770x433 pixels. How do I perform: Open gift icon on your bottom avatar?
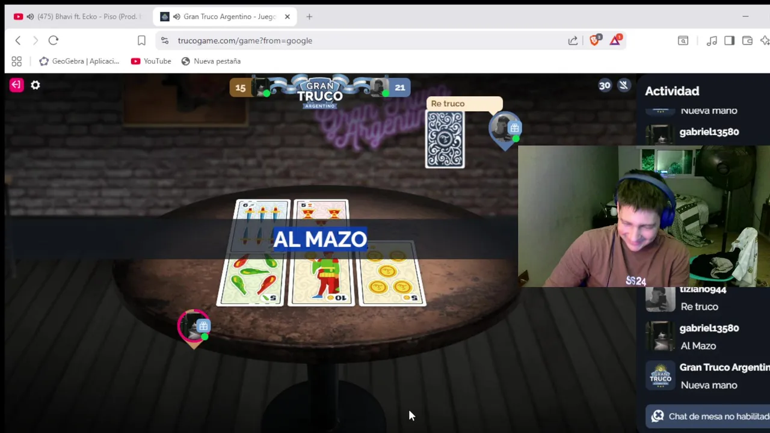tap(203, 326)
